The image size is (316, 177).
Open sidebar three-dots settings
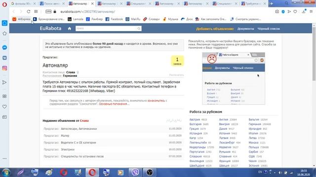pos(4,158)
